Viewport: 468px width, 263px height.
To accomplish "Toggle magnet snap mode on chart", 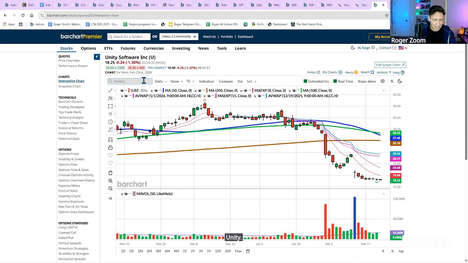I will [110, 140].
